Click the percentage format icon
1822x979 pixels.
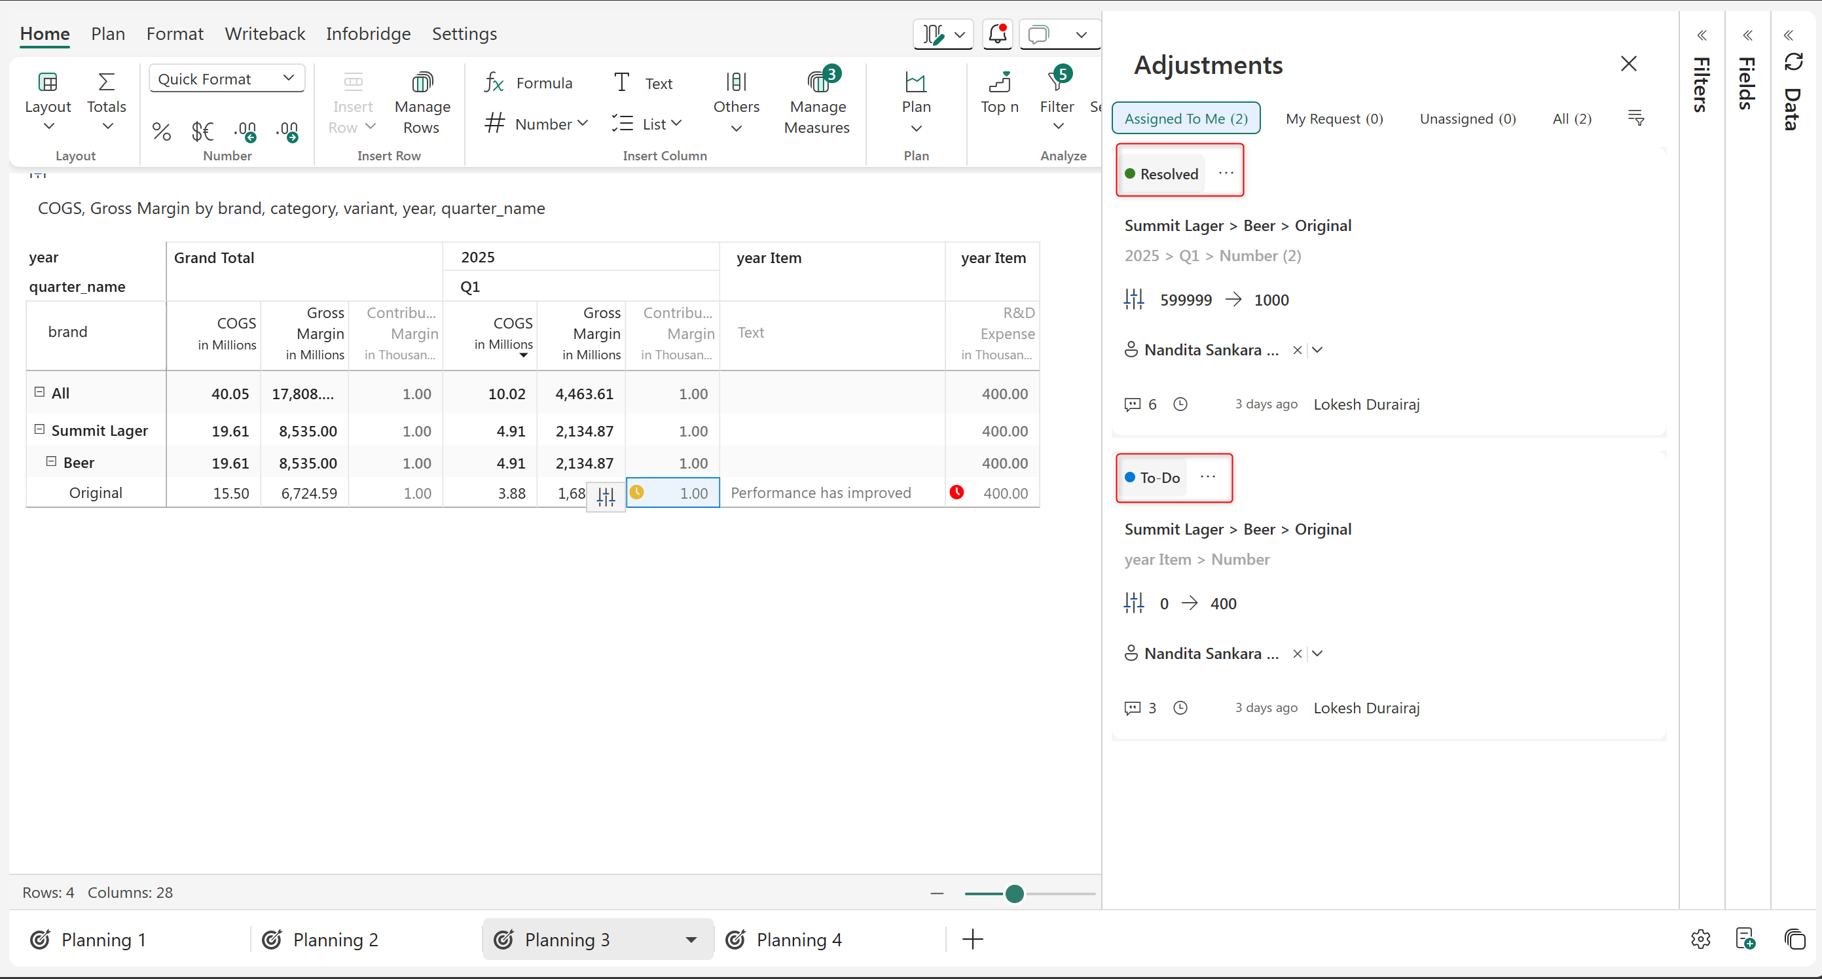161,131
